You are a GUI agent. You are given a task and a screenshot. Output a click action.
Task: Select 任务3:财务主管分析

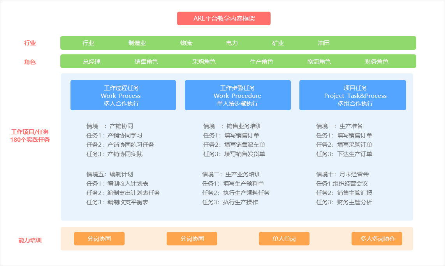pyautogui.click(x=344, y=202)
